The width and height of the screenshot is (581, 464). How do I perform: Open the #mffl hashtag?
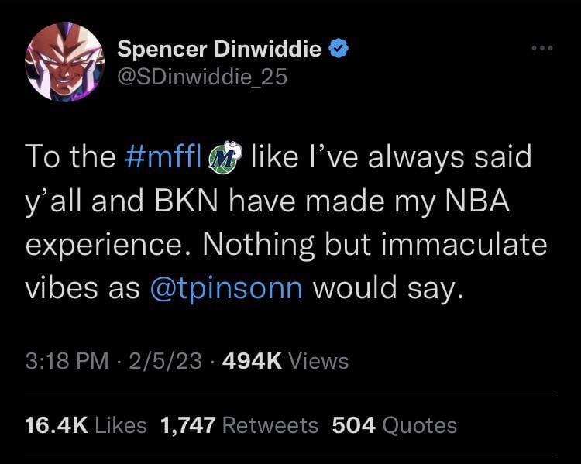click(x=163, y=157)
